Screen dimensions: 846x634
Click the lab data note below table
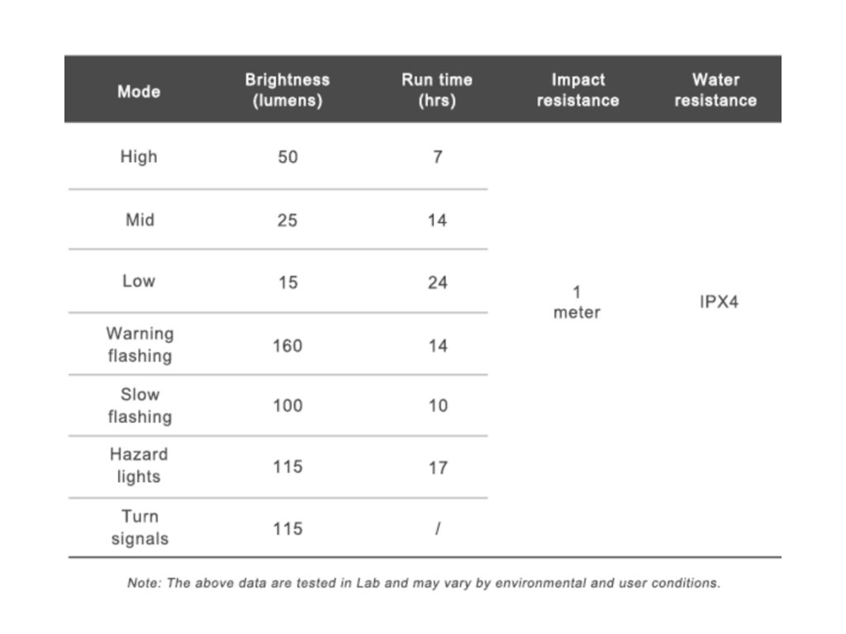pyautogui.click(x=423, y=583)
